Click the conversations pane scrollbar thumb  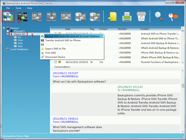pos(183,86)
